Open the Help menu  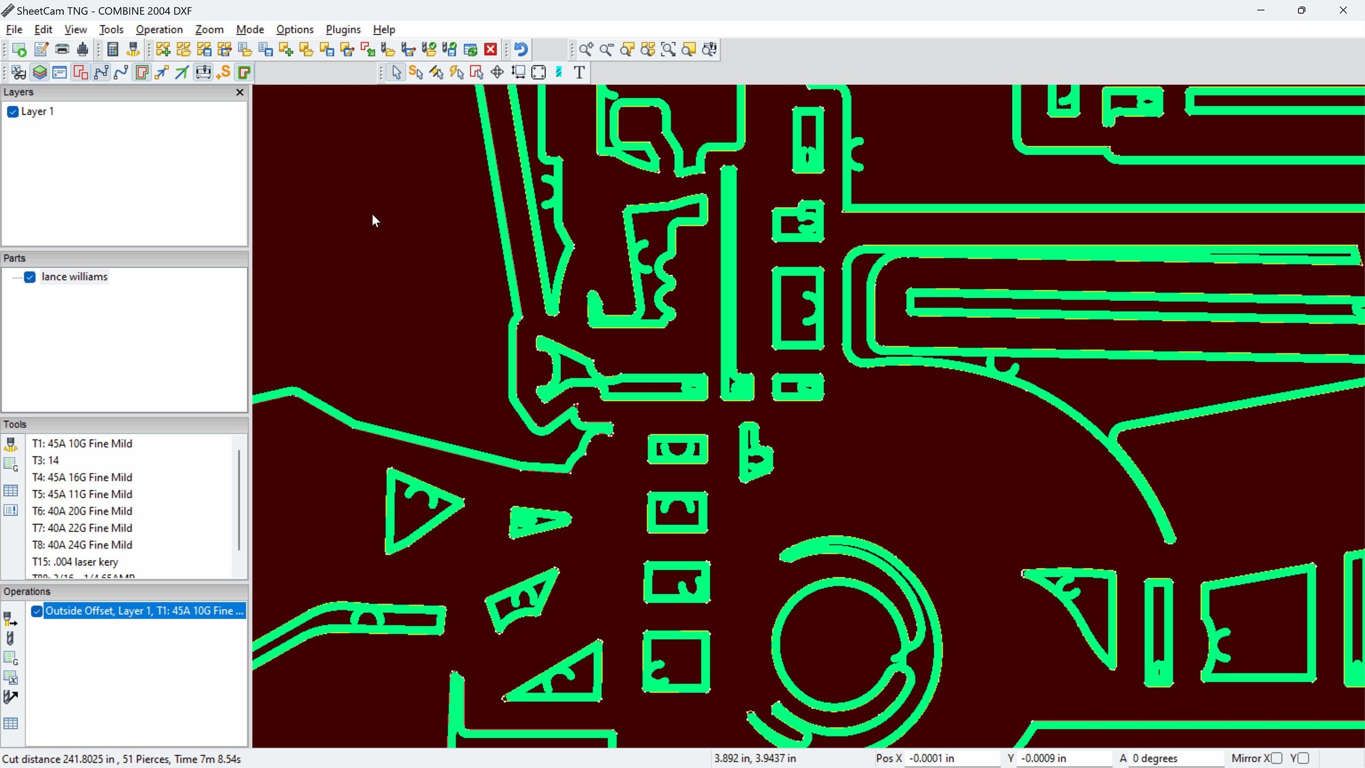click(384, 29)
